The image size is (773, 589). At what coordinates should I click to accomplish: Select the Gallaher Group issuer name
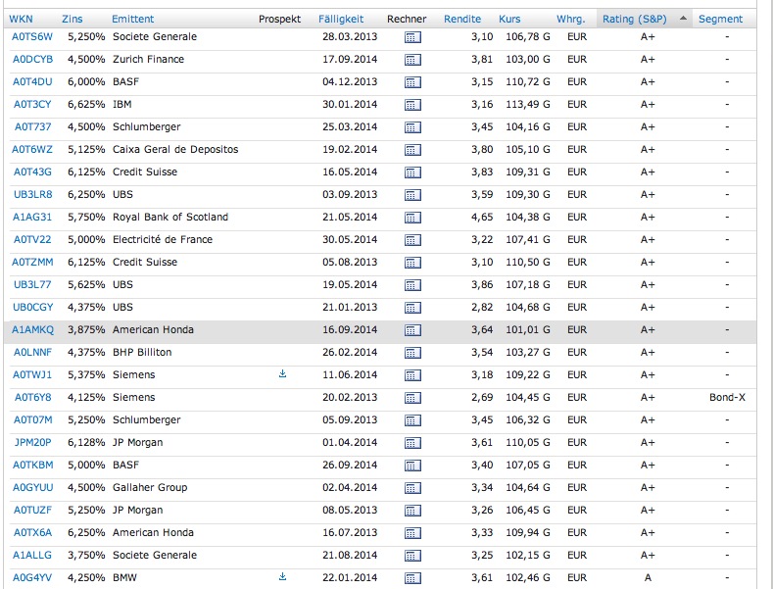point(150,487)
